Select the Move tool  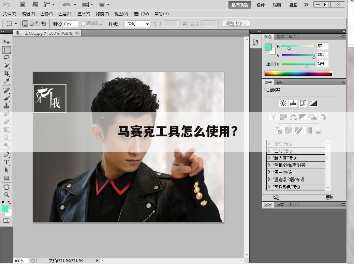[x=6, y=42]
